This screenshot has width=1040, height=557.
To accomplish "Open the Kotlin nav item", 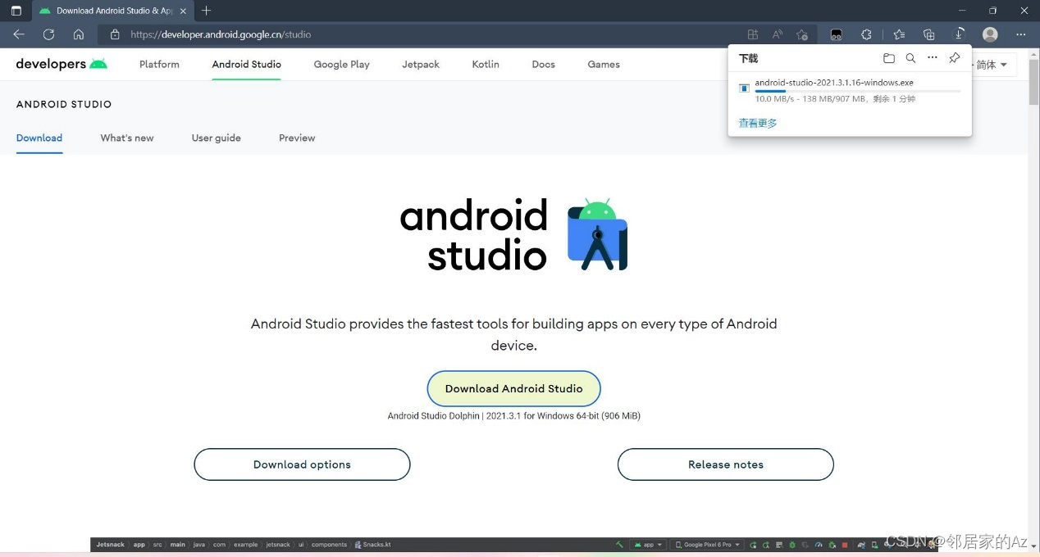I will click(486, 64).
